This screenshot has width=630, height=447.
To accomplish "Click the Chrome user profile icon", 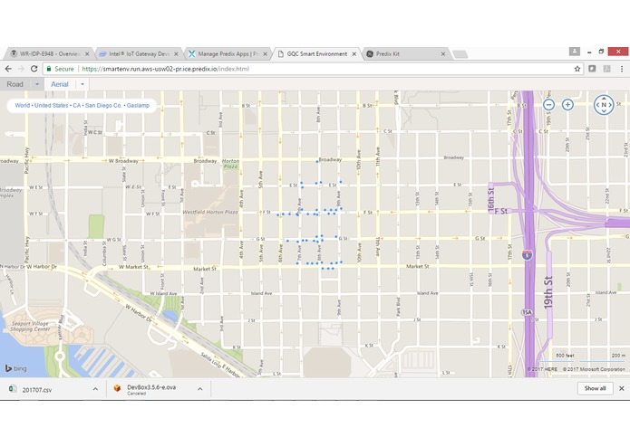I will (575, 52).
